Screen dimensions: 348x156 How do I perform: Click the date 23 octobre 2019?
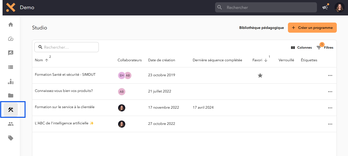[x=162, y=75]
